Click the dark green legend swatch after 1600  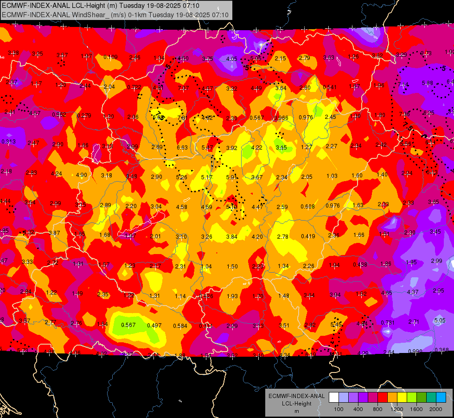pos(421,398)
